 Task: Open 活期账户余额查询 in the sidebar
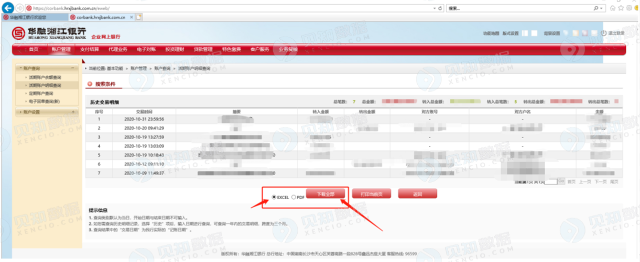click(45, 77)
